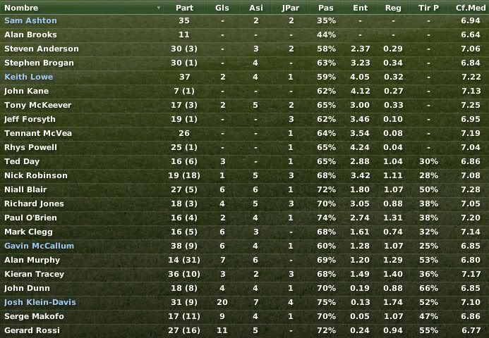
Task: Select the Serge Makofo row
Action: pyautogui.click(x=244, y=316)
